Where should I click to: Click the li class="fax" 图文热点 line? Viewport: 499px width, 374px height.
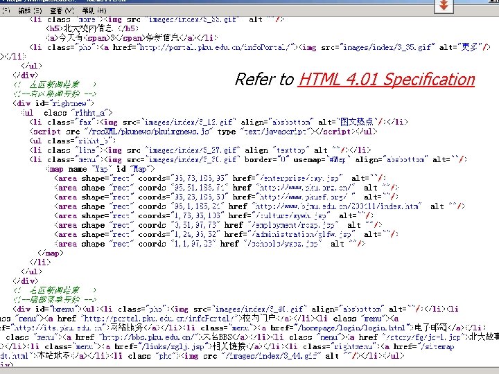[218, 122]
